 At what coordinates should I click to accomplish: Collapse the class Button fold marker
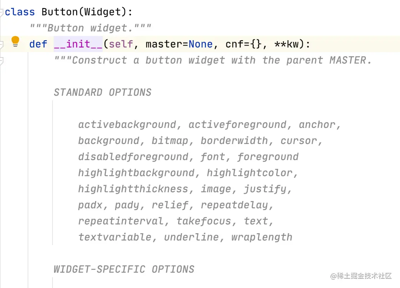[x=1, y=12]
